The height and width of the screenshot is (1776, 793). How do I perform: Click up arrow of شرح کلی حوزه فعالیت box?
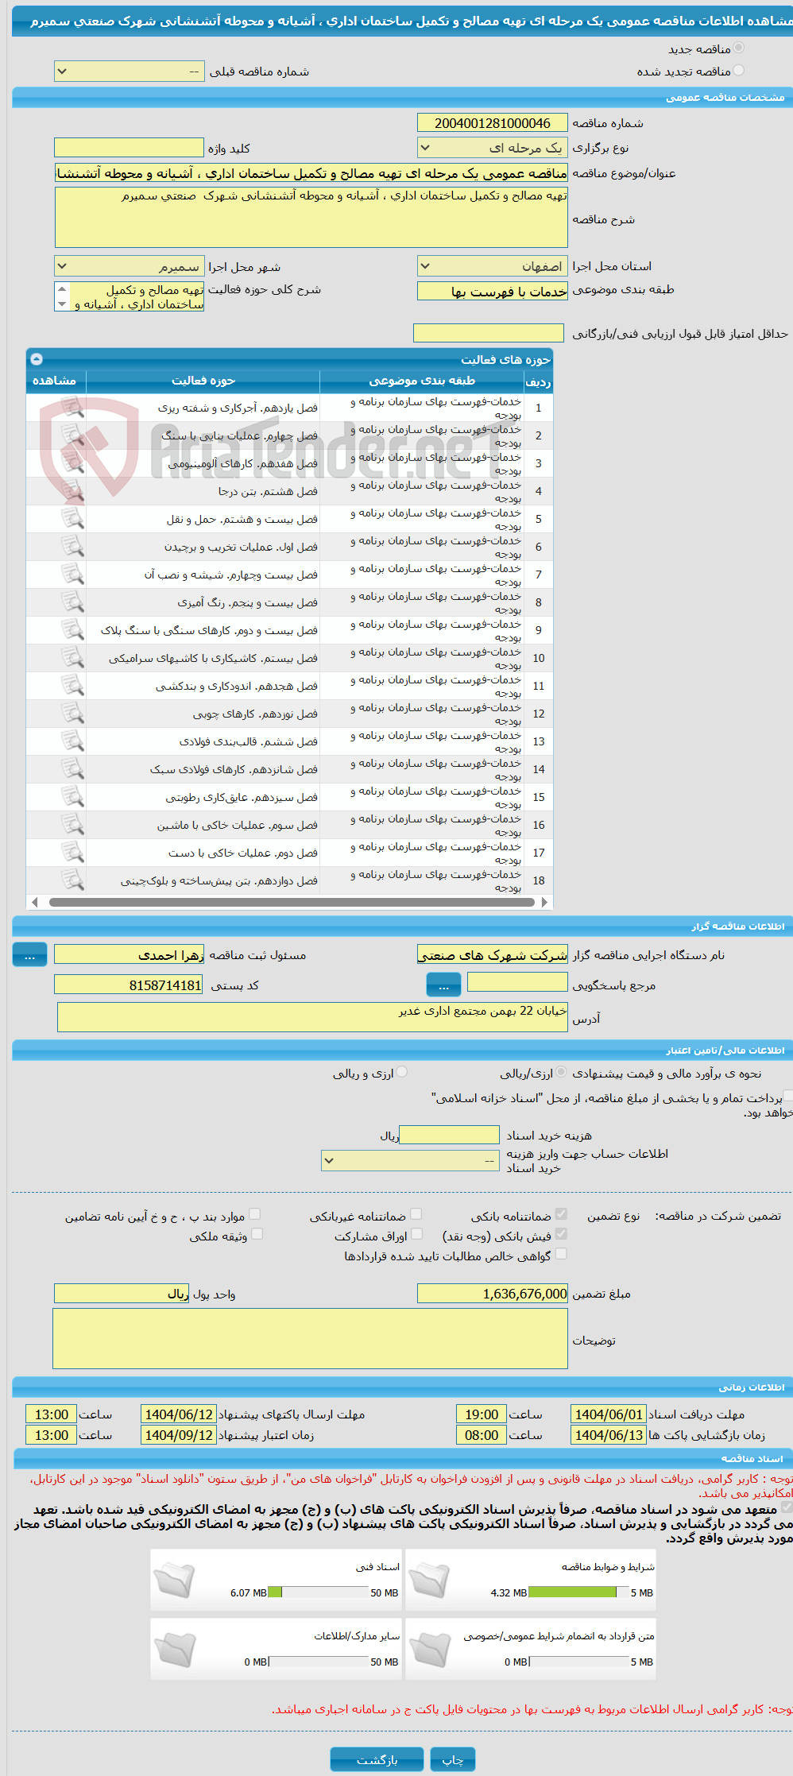(62, 289)
